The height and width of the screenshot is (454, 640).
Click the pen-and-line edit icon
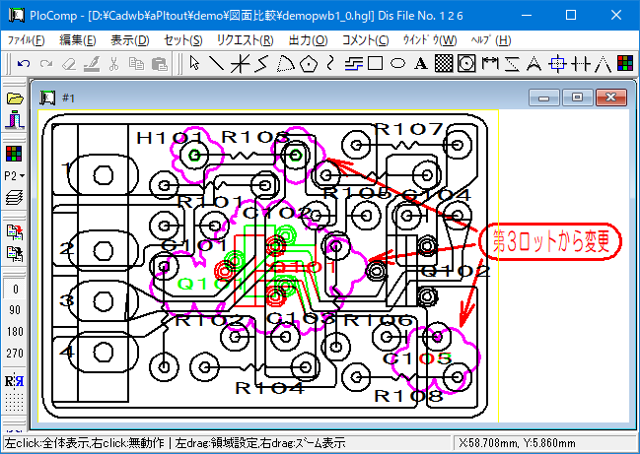pos(92,64)
